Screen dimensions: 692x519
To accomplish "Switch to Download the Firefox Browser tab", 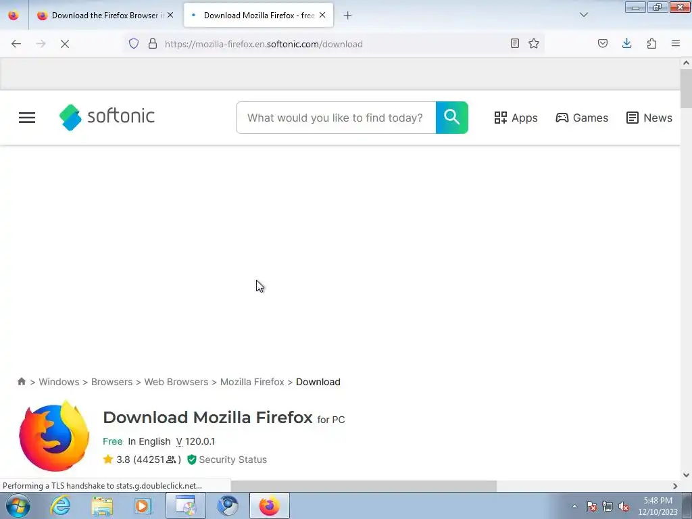I will (x=105, y=15).
